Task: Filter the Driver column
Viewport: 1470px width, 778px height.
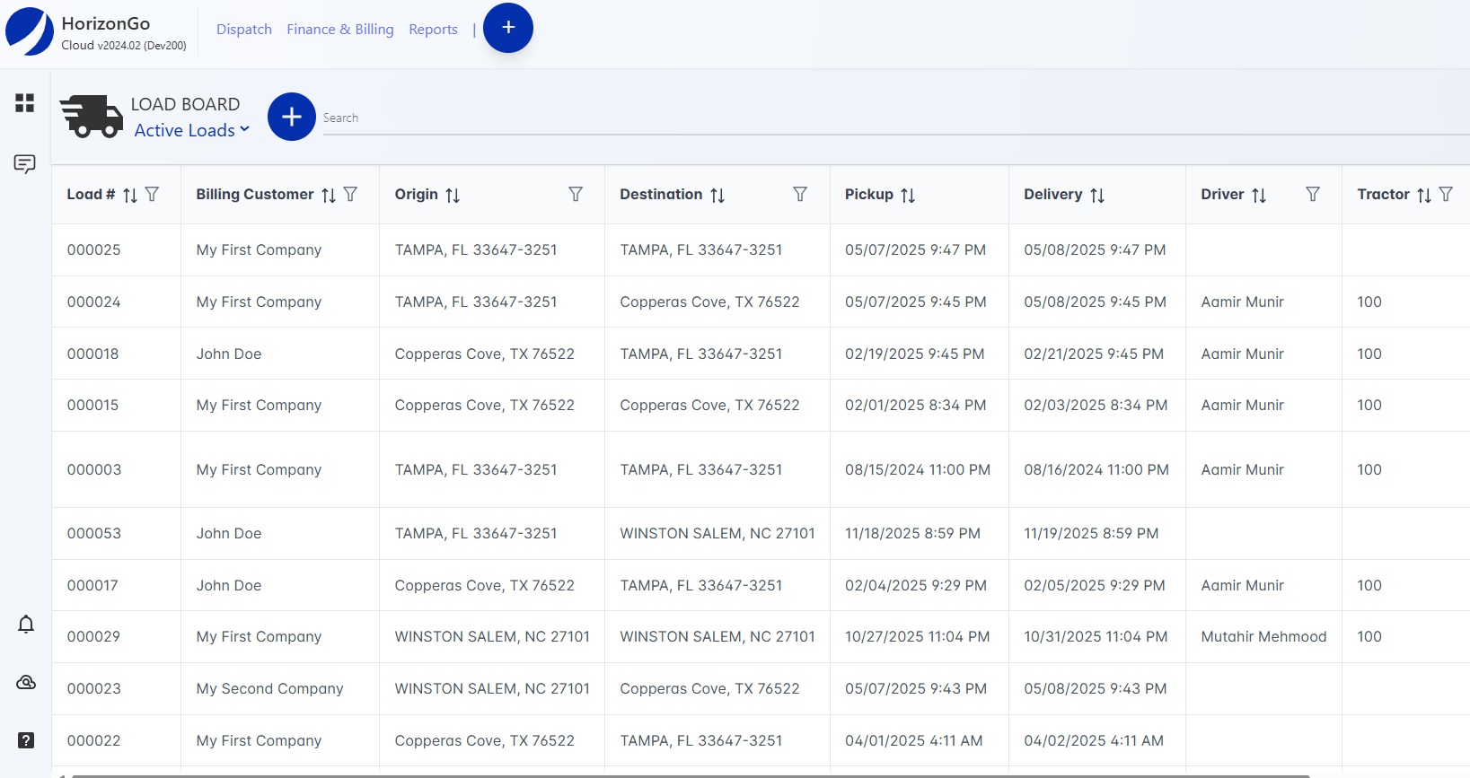Action: (x=1313, y=195)
